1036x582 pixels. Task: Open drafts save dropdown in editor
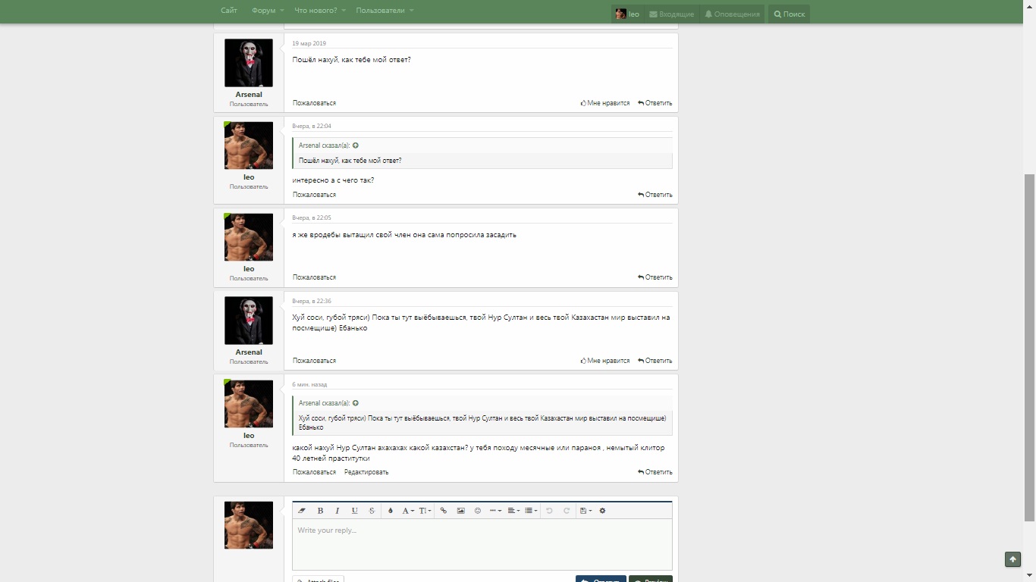[x=585, y=511]
